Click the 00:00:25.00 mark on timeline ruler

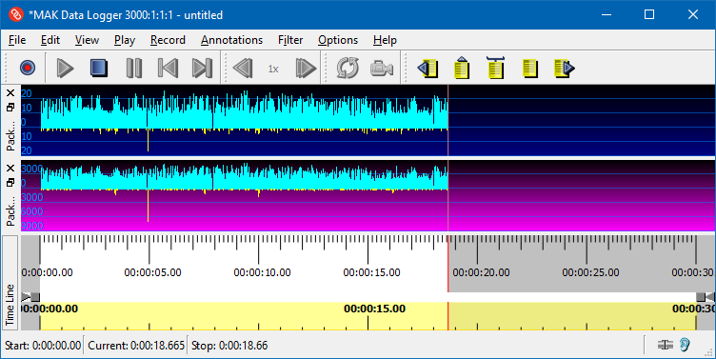(591, 272)
